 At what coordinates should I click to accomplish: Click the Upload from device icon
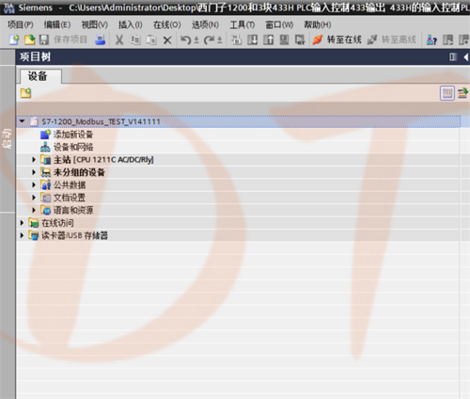[269, 40]
